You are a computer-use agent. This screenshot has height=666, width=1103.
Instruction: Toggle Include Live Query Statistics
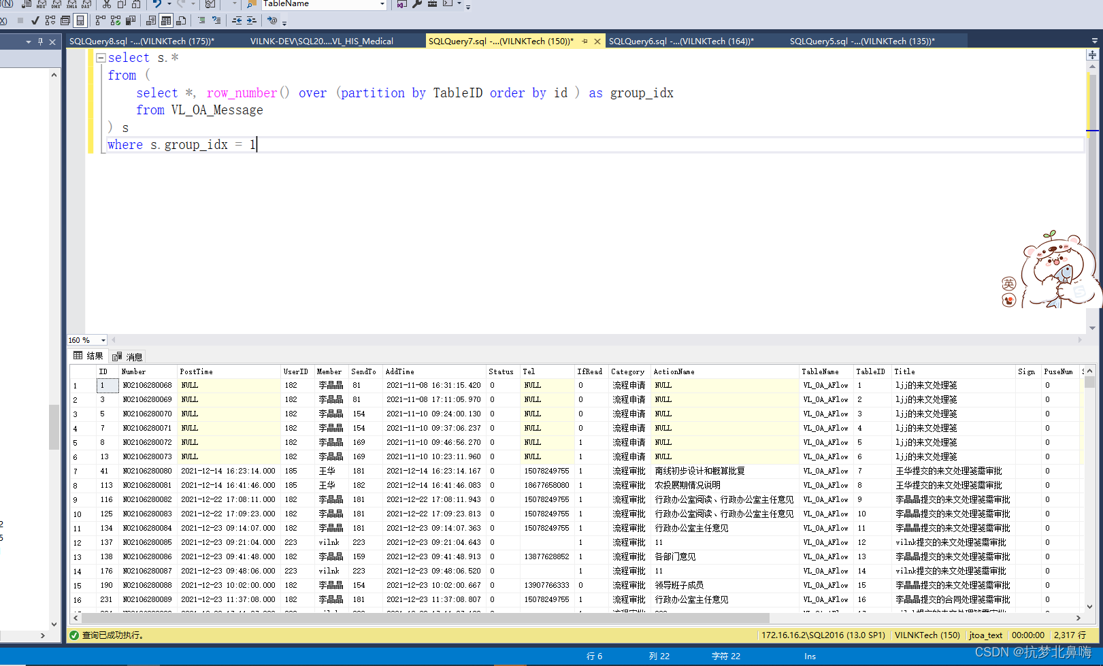(x=116, y=20)
